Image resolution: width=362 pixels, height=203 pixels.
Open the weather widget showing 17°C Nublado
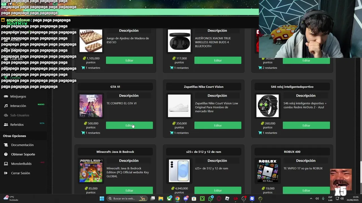click(11, 198)
